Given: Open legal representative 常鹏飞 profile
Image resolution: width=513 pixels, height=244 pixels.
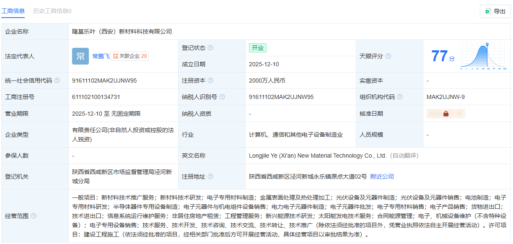Looking at the screenshot, I should [x=101, y=55].
